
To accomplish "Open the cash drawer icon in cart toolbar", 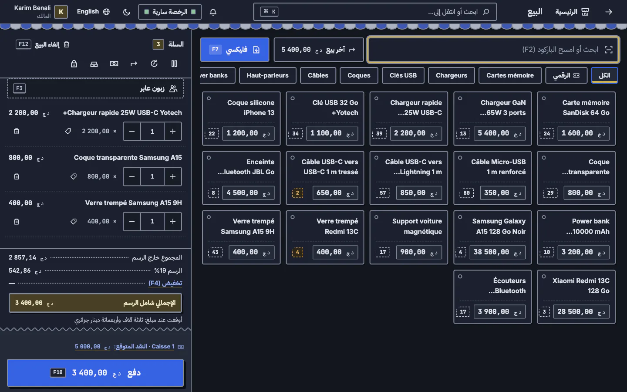I will click(x=94, y=64).
